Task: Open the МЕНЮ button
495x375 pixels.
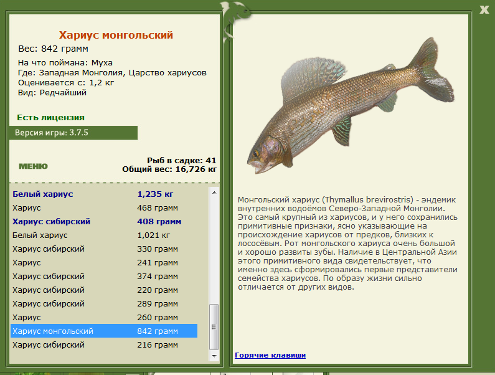Action: pos(33,166)
